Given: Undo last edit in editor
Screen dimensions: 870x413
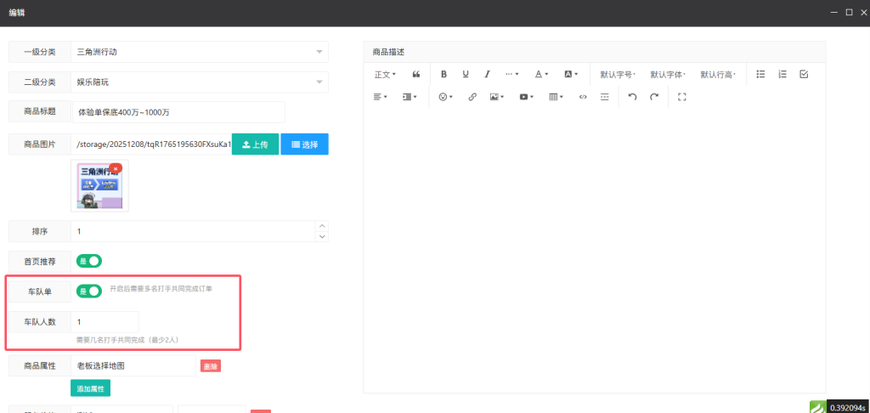Looking at the screenshot, I should [632, 97].
